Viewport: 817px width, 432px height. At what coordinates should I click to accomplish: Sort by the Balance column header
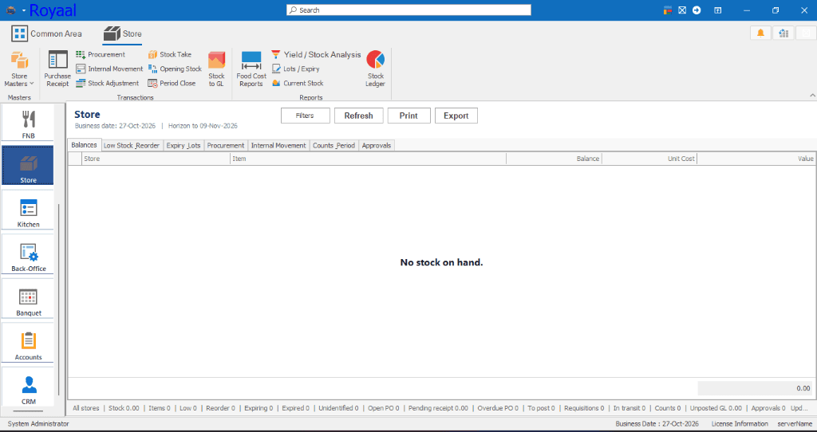click(554, 159)
